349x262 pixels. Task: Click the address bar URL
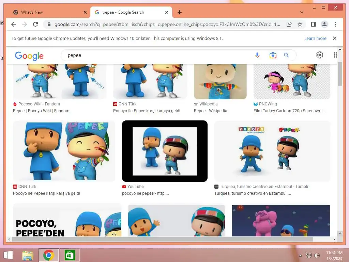click(167, 24)
